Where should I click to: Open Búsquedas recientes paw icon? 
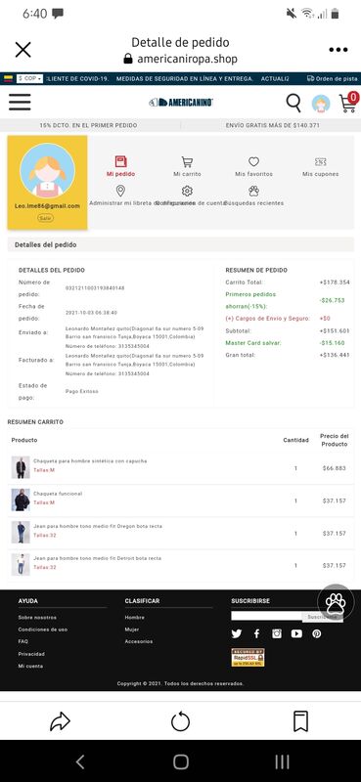coord(253,191)
